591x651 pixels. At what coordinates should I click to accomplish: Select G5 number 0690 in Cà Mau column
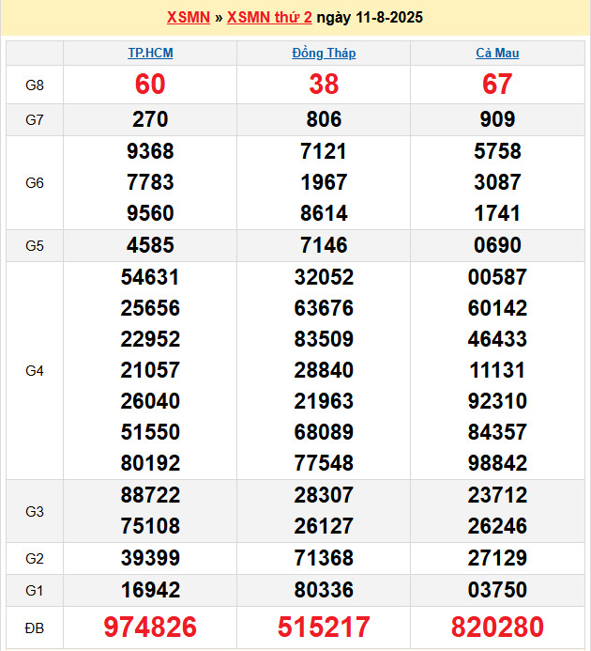(x=497, y=245)
